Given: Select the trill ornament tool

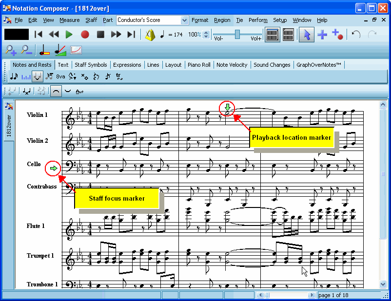Looking at the screenshot, I should [x=118, y=76].
